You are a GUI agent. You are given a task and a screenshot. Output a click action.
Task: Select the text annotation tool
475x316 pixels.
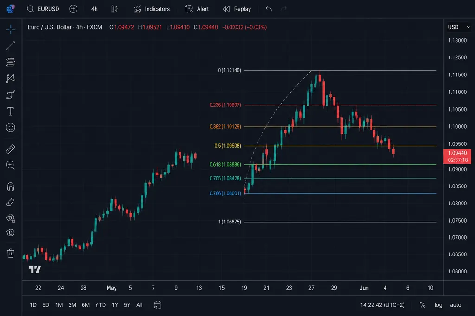(11, 112)
